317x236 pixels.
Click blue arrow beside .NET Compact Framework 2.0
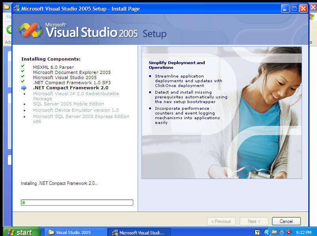(x=24, y=88)
